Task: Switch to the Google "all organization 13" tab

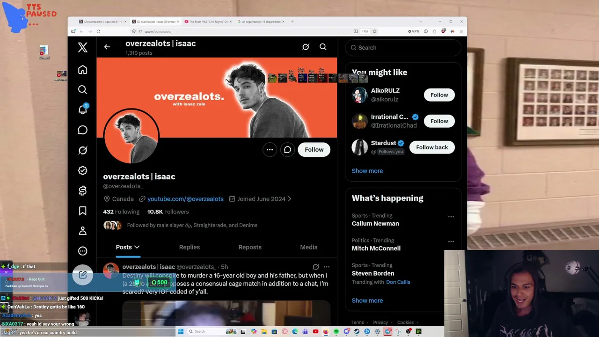Action: click(x=262, y=22)
